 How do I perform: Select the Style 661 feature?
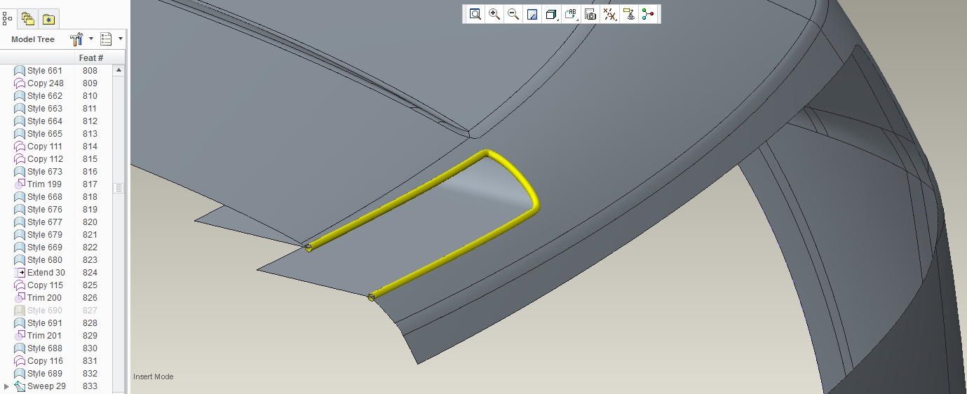click(45, 71)
